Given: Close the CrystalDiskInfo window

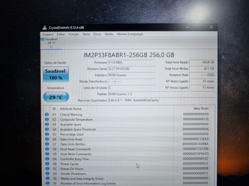Looking at the screenshot, I should [211, 27].
